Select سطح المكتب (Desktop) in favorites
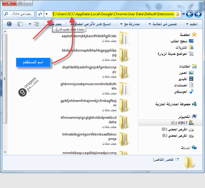Viewport: 205px width, 188px height. click(x=181, y=41)
